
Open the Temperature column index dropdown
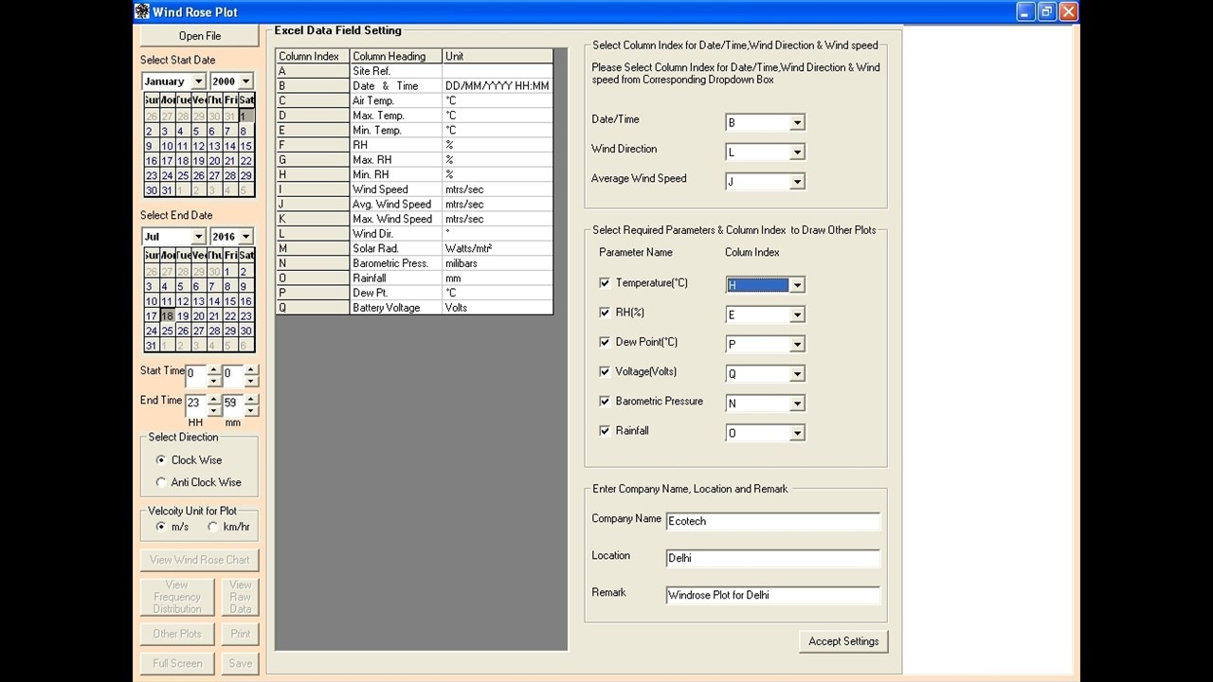pos(797,285)
